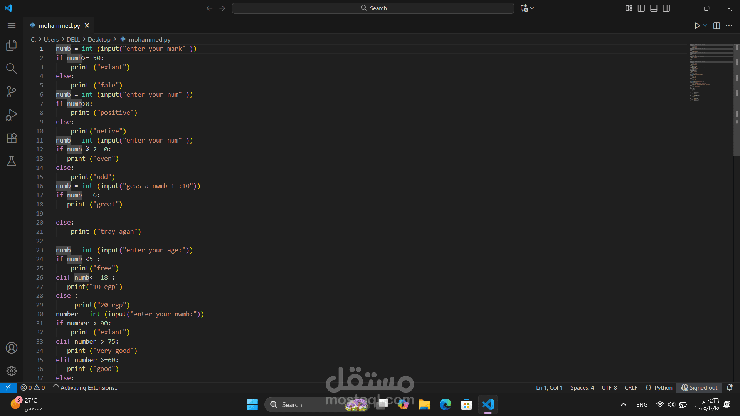Click the "enter your age:" prompt text
This screenshot has height=416, width=740.
(154, 250)
